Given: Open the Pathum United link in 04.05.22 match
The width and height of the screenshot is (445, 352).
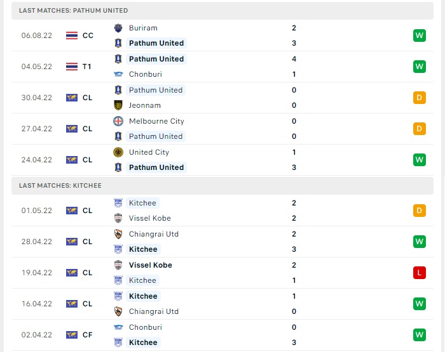Looking at the screenshot, I should pos(156,59).
